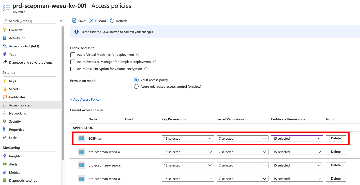Viewport: 360px width, 185px height.
Task: Click the Discard X icon
Action: (91, 21)
